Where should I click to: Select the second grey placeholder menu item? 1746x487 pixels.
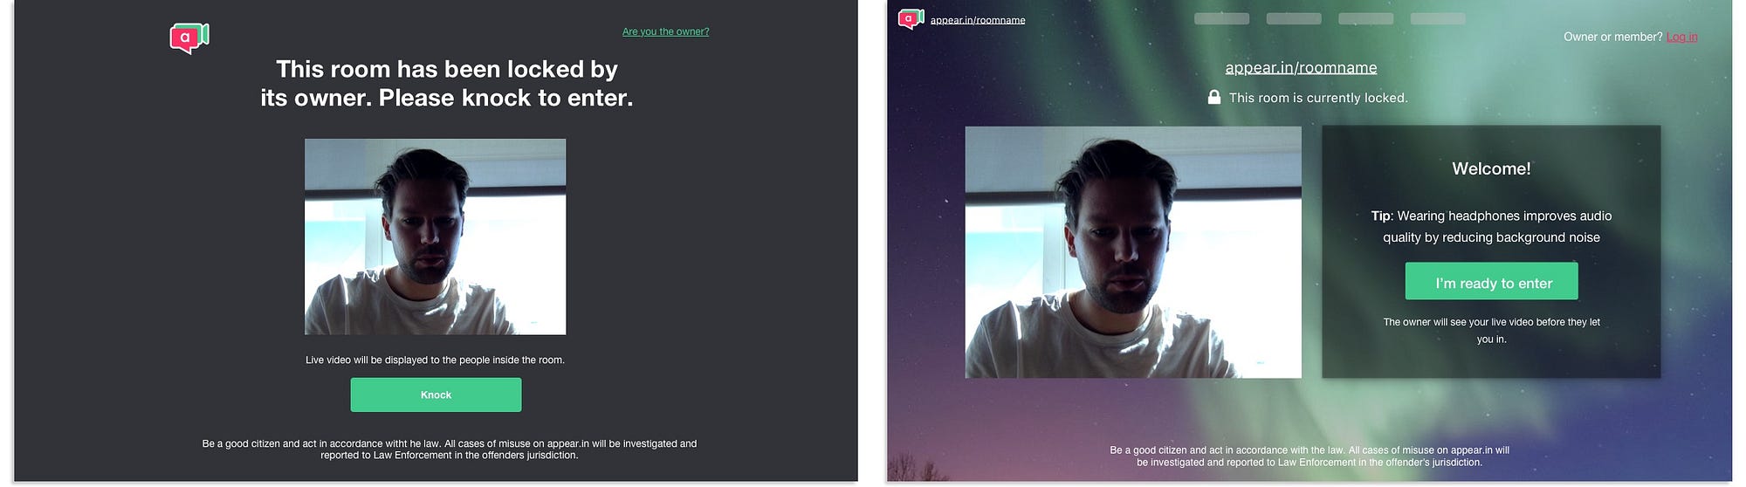tap(1294, 18)
